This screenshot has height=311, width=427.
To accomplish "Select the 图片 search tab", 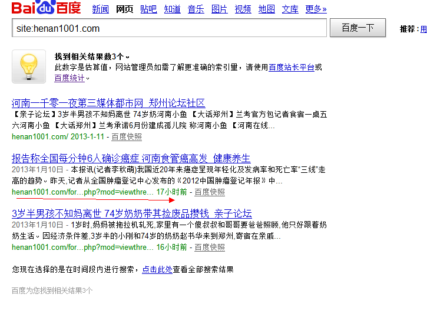I will [219, 9].
